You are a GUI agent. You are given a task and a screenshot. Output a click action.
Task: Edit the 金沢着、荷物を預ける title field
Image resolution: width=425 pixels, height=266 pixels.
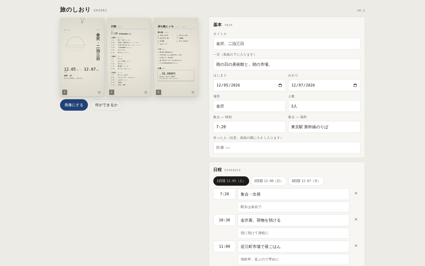point(294,220)
